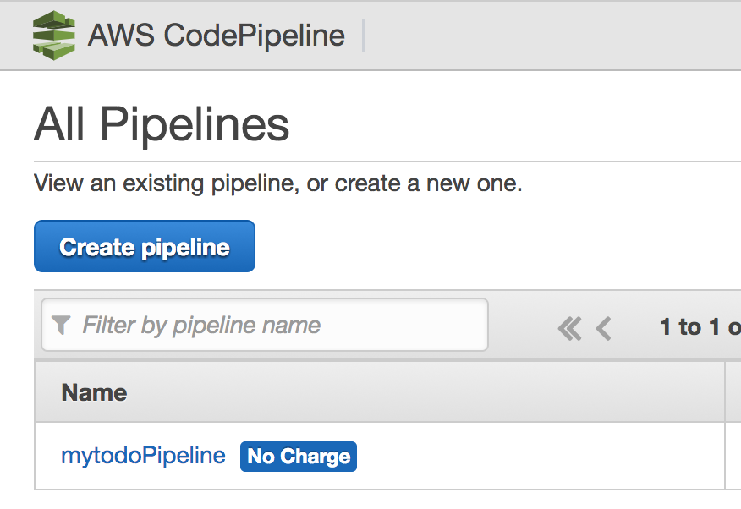The width and height of the screenshot is (741, 509).
Task: Open the mytodoPipeline link
Action: [143, 456]
